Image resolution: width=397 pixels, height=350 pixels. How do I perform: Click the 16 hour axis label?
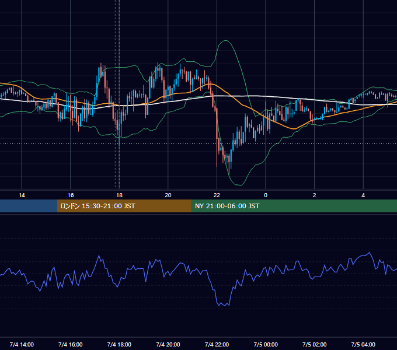[71, 195]
